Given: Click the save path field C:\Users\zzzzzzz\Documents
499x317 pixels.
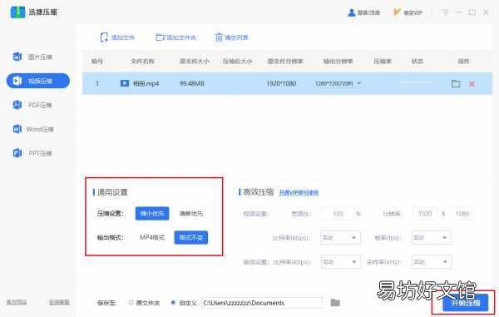Looking at the screenshot, I should pyautogui.click(x=262, y=303).
